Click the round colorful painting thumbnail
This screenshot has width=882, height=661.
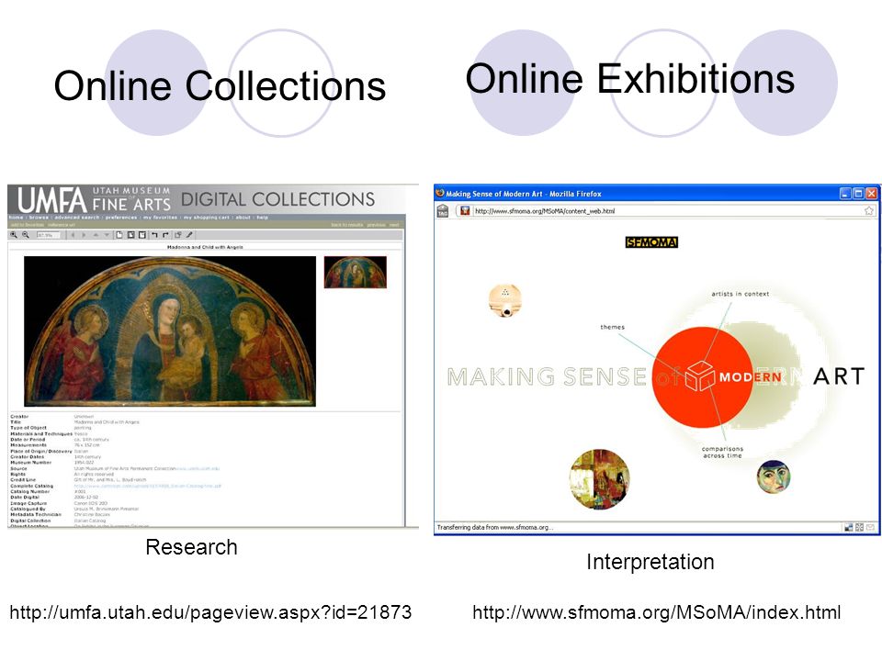(600, 479)
